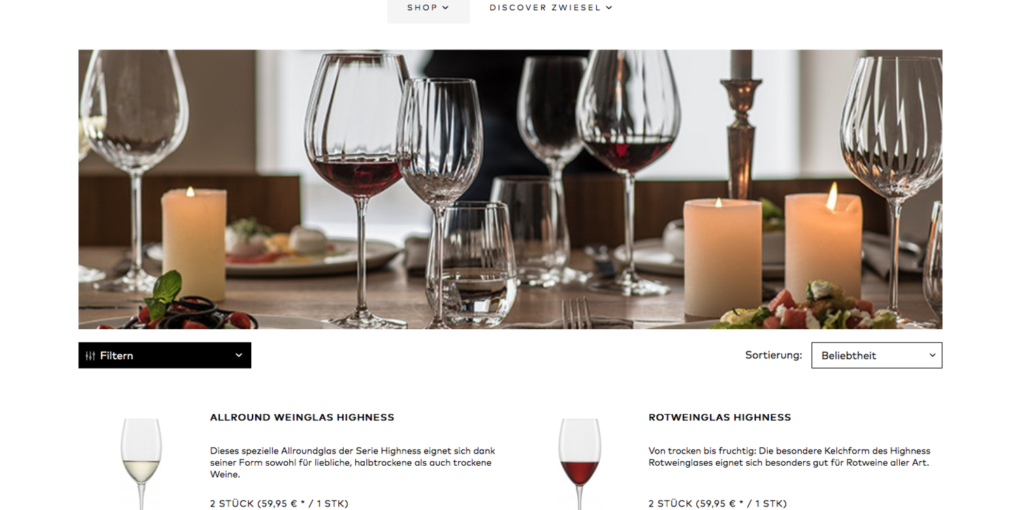Screen dimensions: 1021x510
Task: Expand the chevron beside DISCOVER ZWIESEL
Action: (609, 8)
